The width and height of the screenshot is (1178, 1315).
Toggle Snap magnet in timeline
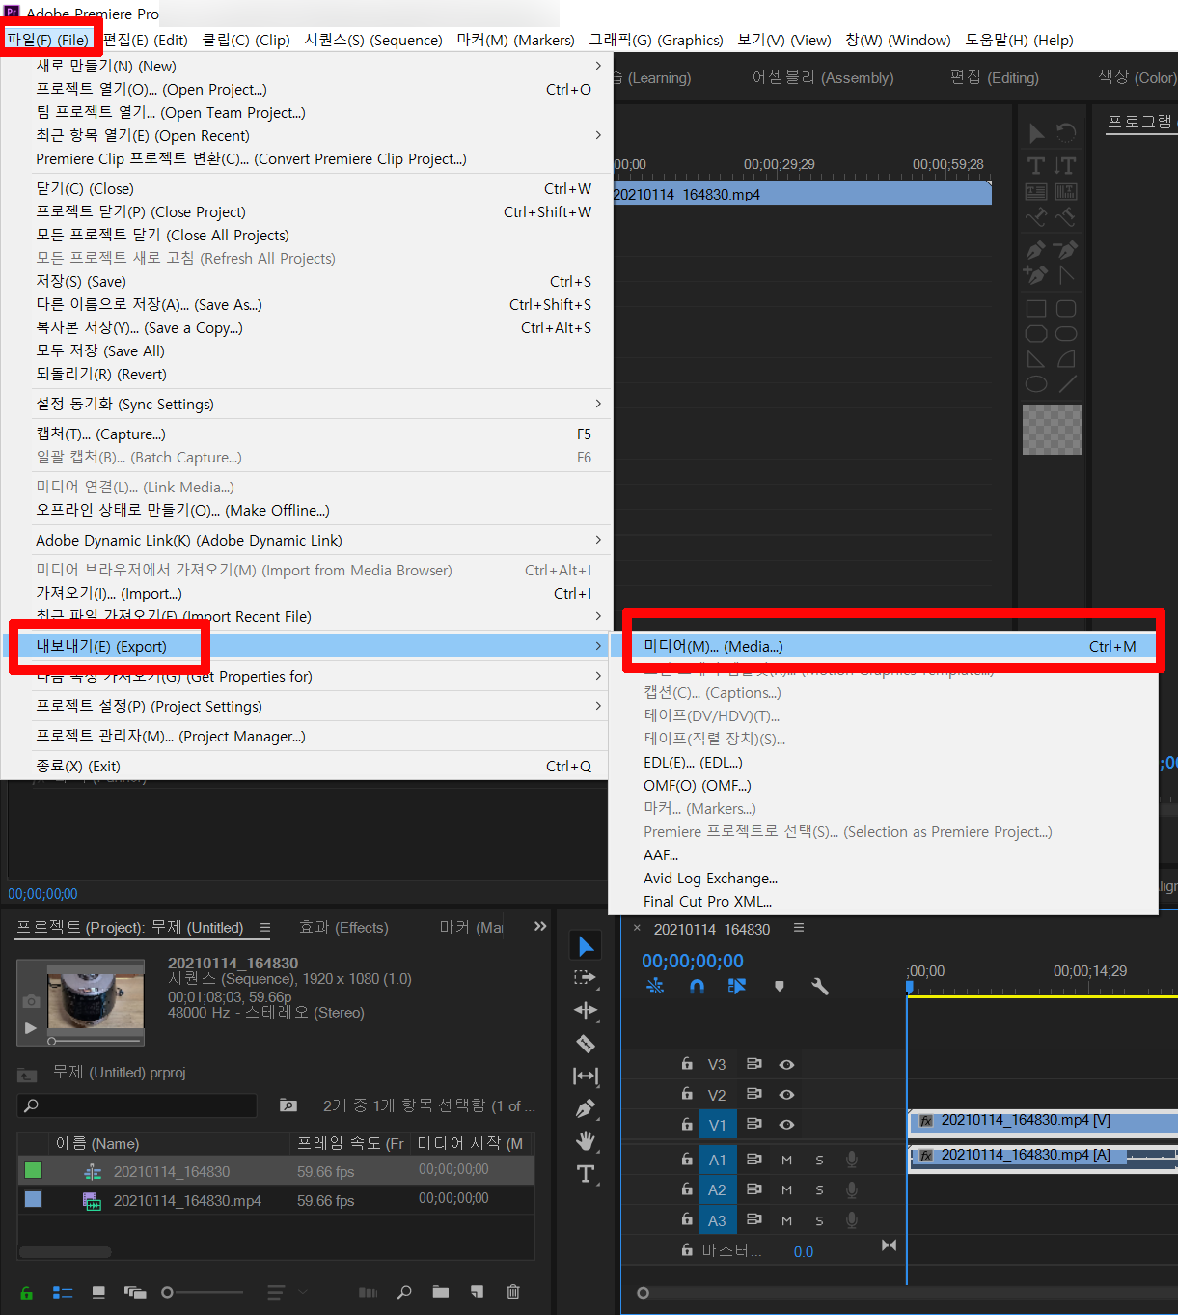tap(697, 986)
